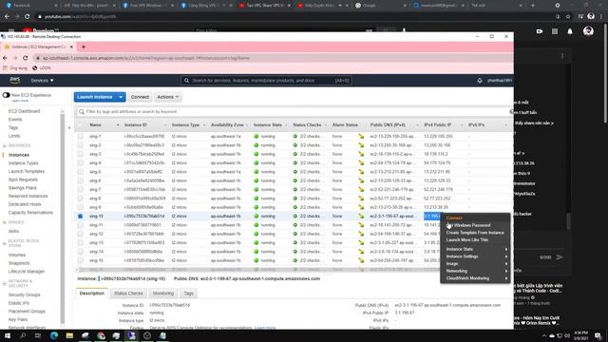Select the sing-2 row checkbox
Viewport: 608px width, 342px height.
[x=80, y=145]
